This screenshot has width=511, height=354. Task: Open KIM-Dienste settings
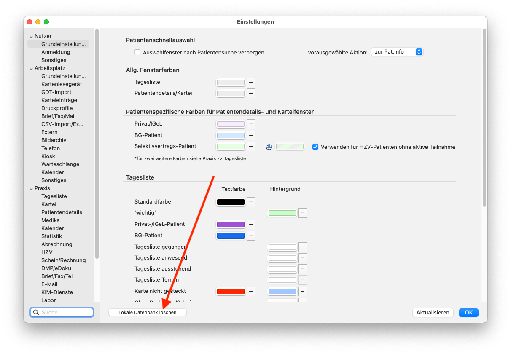pyautogui.click(x=57, y=292)
